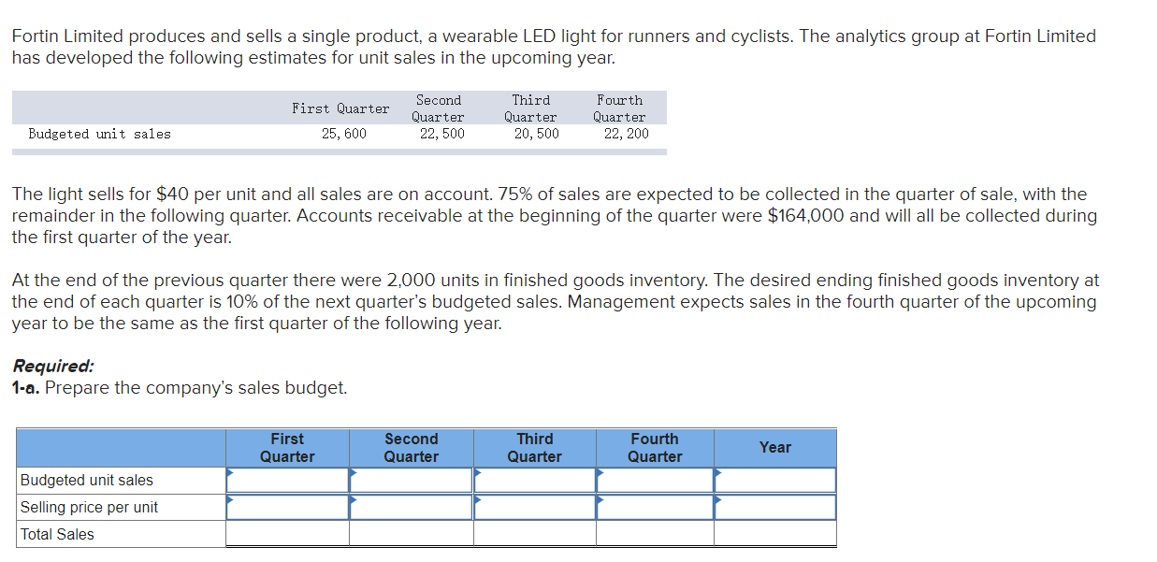Viewport: 1157px width, 562px height.
Task: Click the Total Sales cell under First Quarter
Action: (x=287, y=534)
